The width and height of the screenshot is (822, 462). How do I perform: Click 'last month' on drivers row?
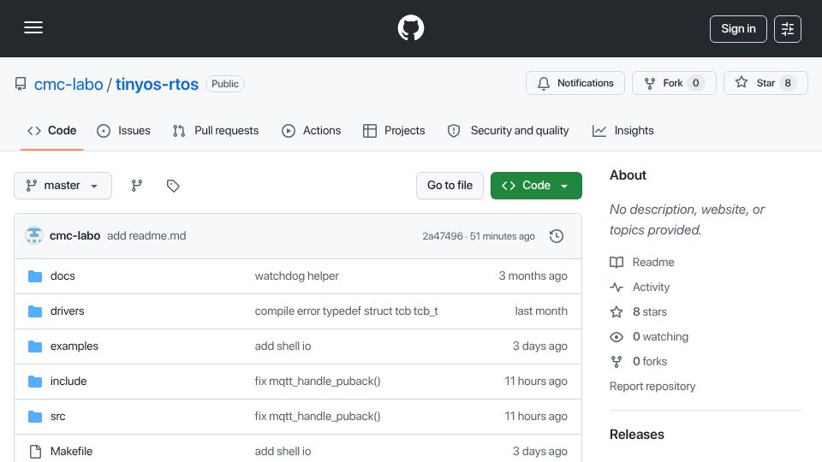tap(541, 311)
